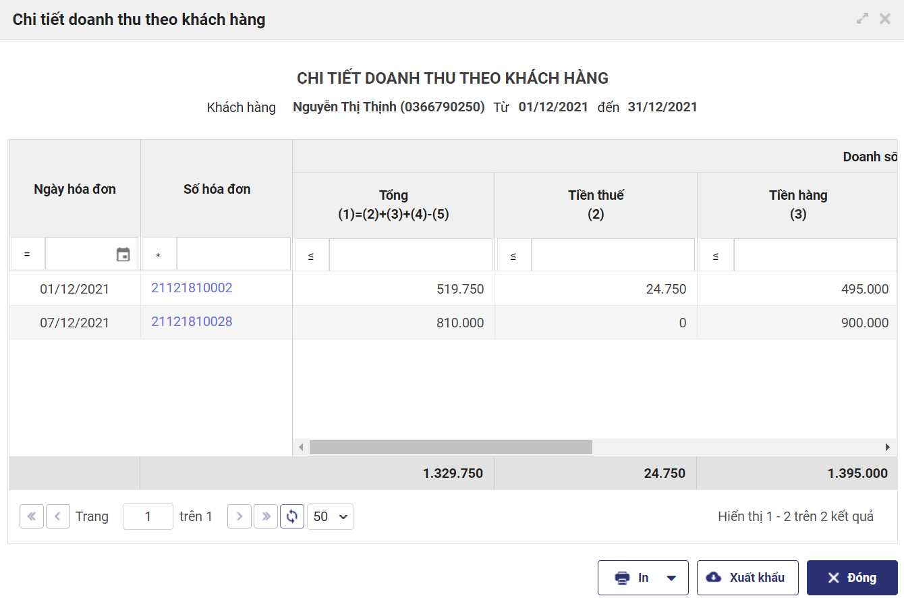This screenshot has height=598, width=904.
Task: Open comparison operator for Tổng filter
Action: 311,256
